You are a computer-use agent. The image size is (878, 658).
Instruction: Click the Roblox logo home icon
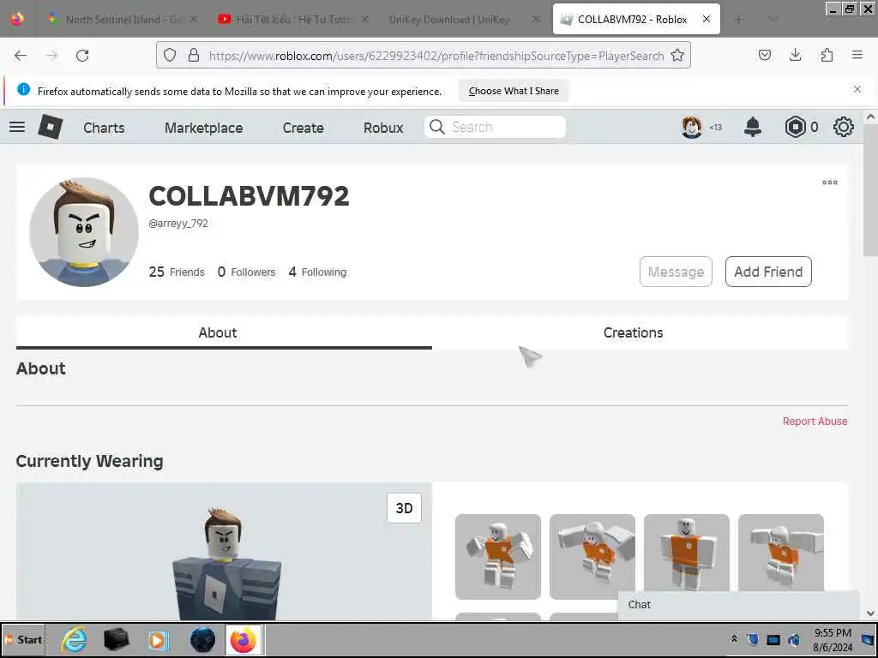tap(51, 127)
